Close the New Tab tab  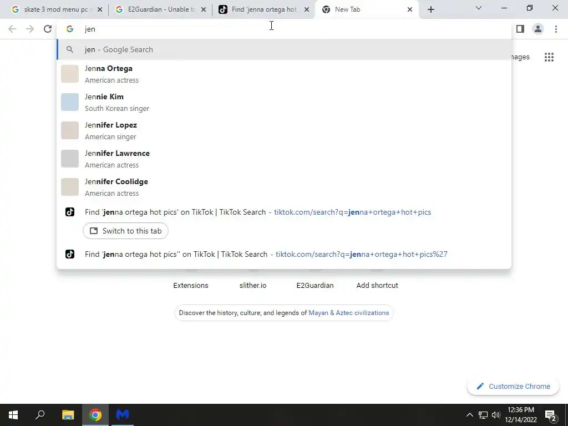pyautogui.click(x=410, y=9)
